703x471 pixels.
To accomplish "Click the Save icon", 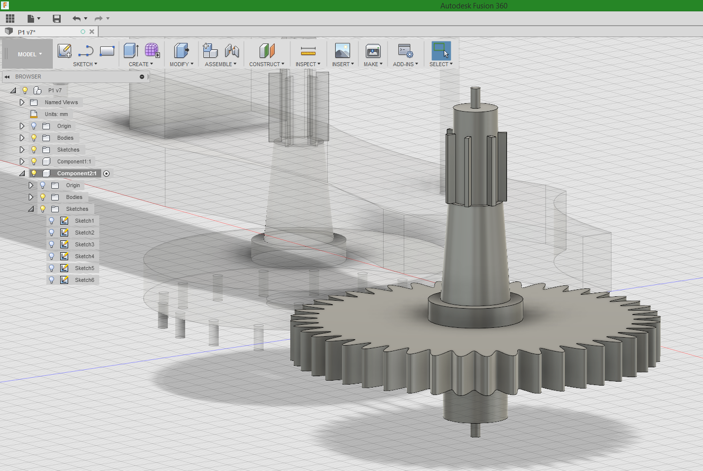I will 57,19.
